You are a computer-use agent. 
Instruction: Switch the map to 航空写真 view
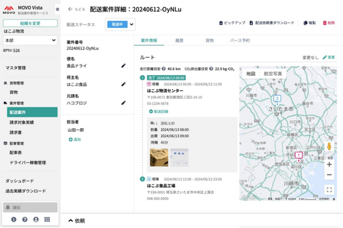coord(273,74)
